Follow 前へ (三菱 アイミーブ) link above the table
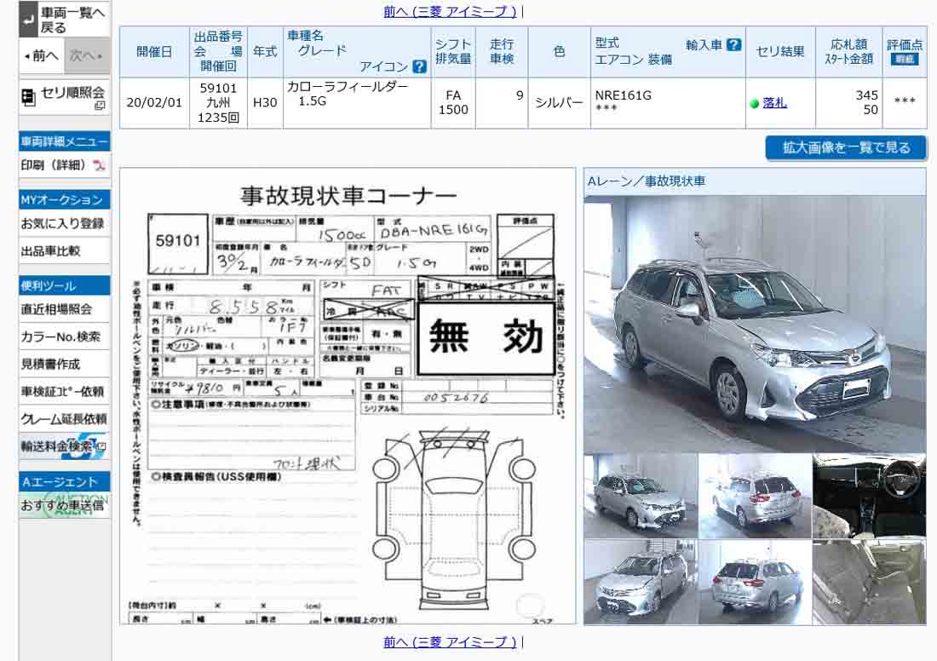 click(450, 11)
